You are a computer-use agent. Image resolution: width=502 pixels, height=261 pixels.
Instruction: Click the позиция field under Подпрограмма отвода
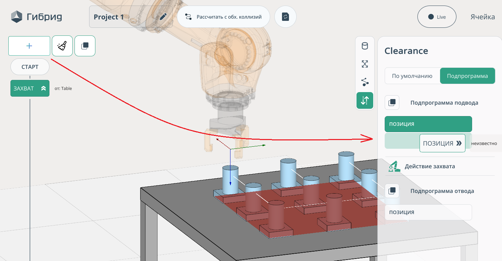click(x=428, y=212)
